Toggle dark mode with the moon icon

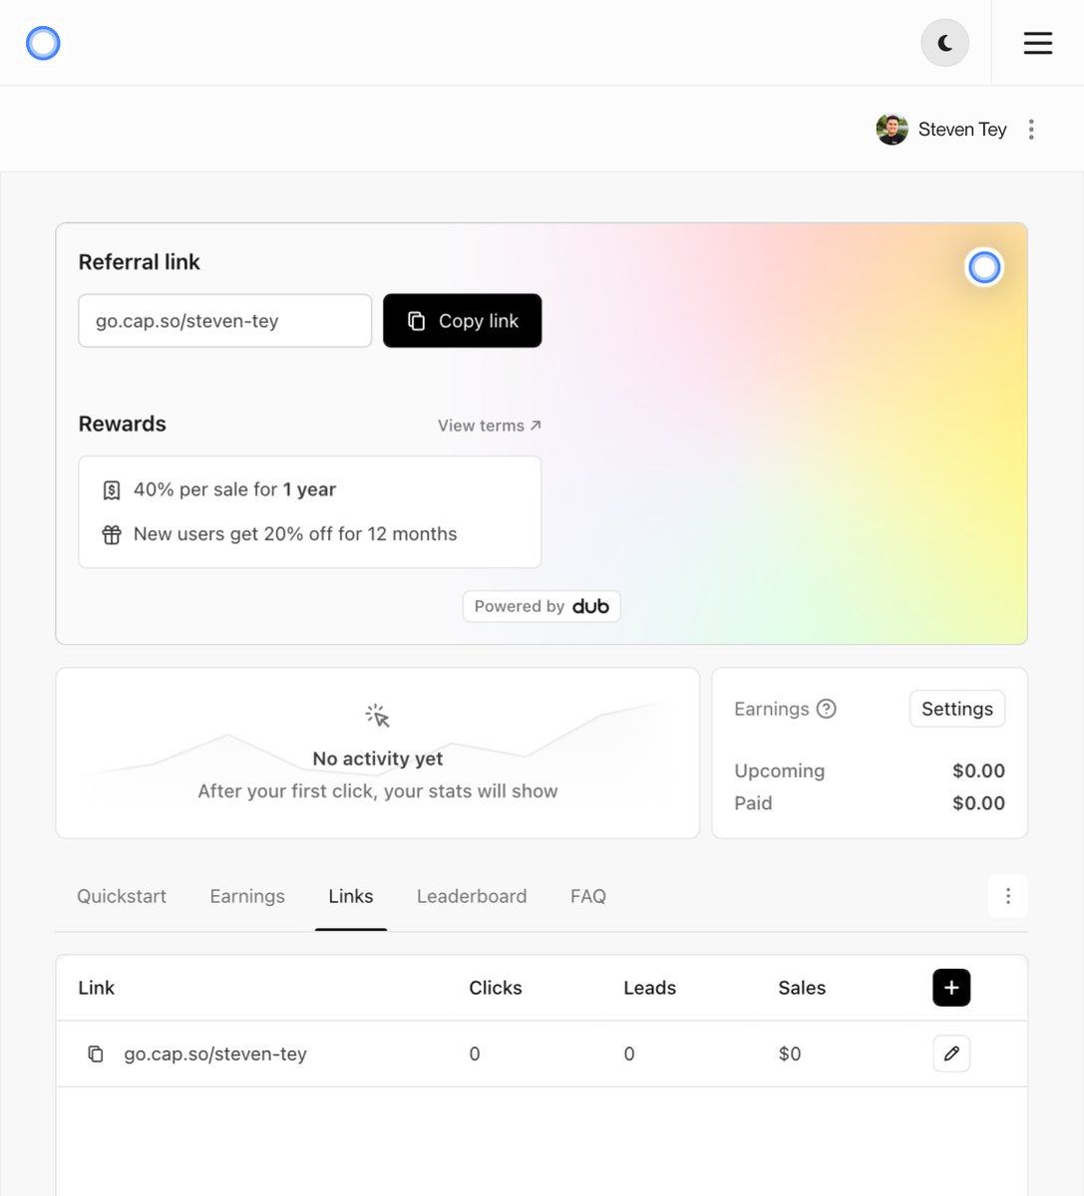[944, 43]
